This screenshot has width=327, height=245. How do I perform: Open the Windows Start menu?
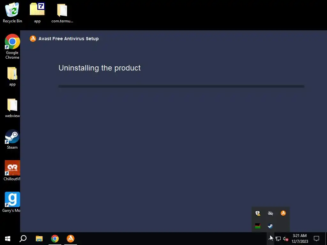click(8, 239)
